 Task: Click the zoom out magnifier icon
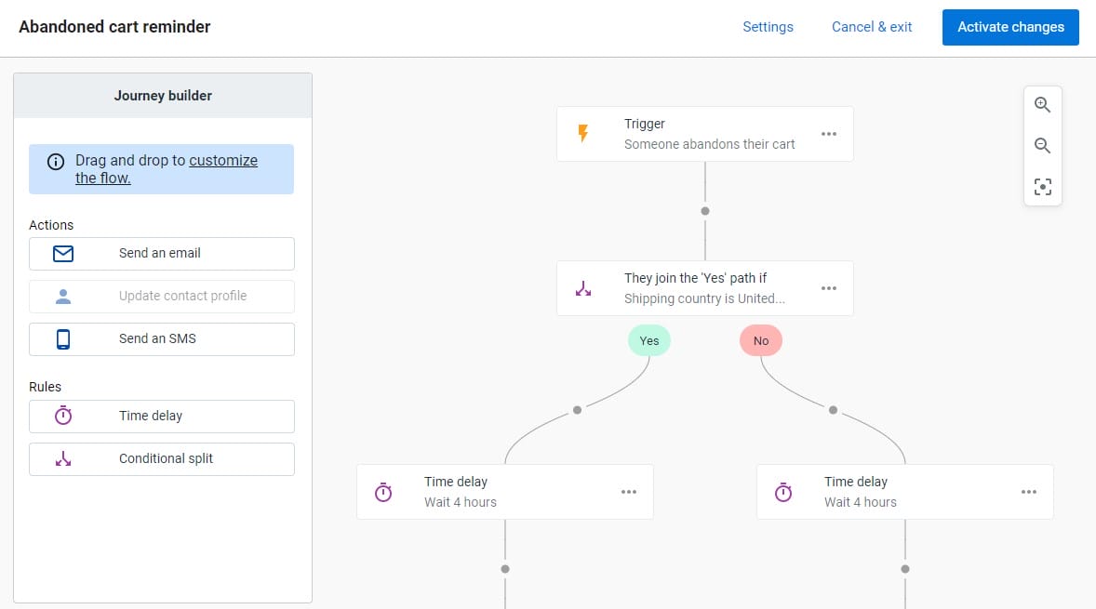pos(1042,145)
